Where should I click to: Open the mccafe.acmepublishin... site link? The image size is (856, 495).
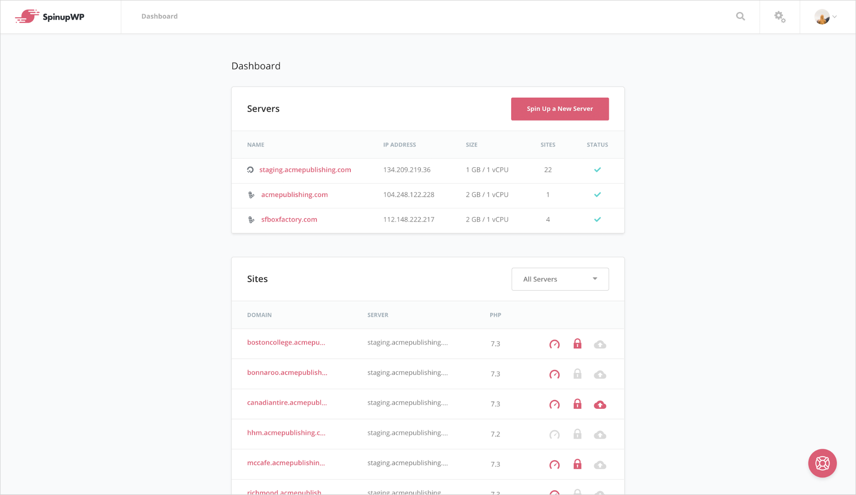pos(286,463)
